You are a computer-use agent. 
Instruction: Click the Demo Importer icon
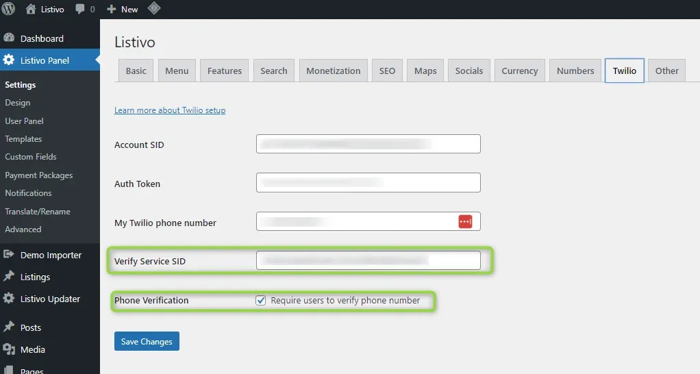9,254
